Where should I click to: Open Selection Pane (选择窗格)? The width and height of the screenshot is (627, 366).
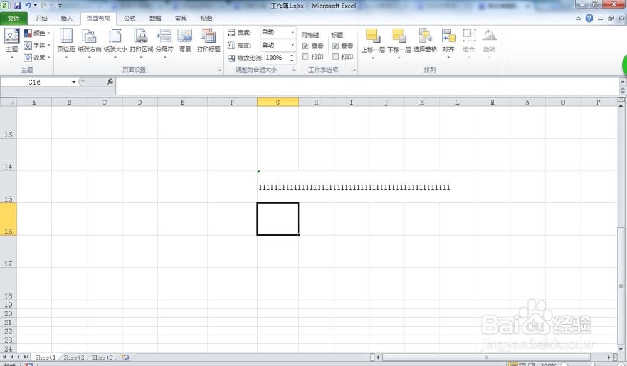tap(425, 41)
